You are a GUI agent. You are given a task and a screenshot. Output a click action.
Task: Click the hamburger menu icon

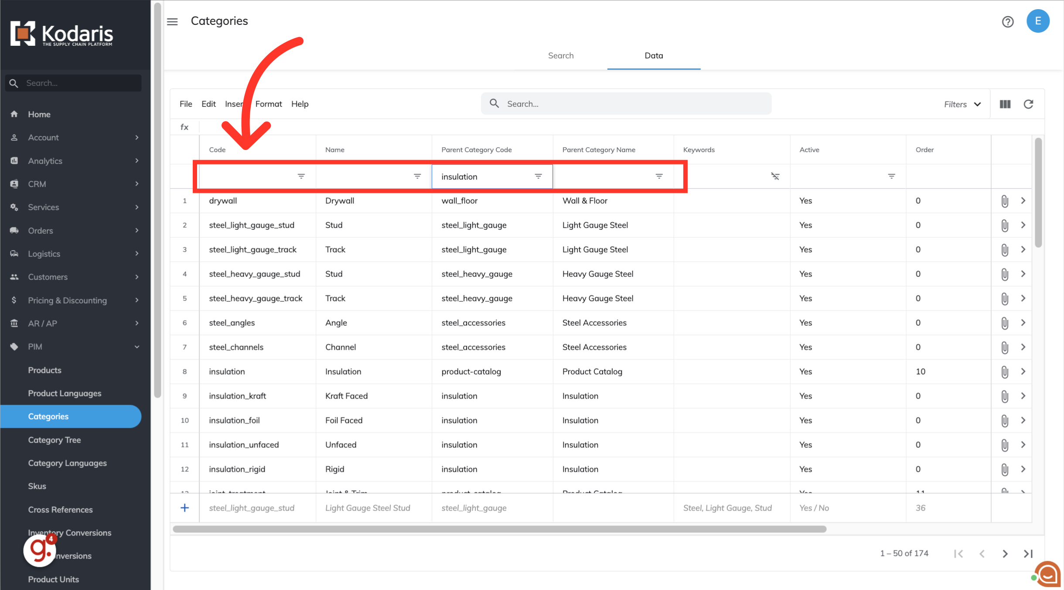[172, 21]
